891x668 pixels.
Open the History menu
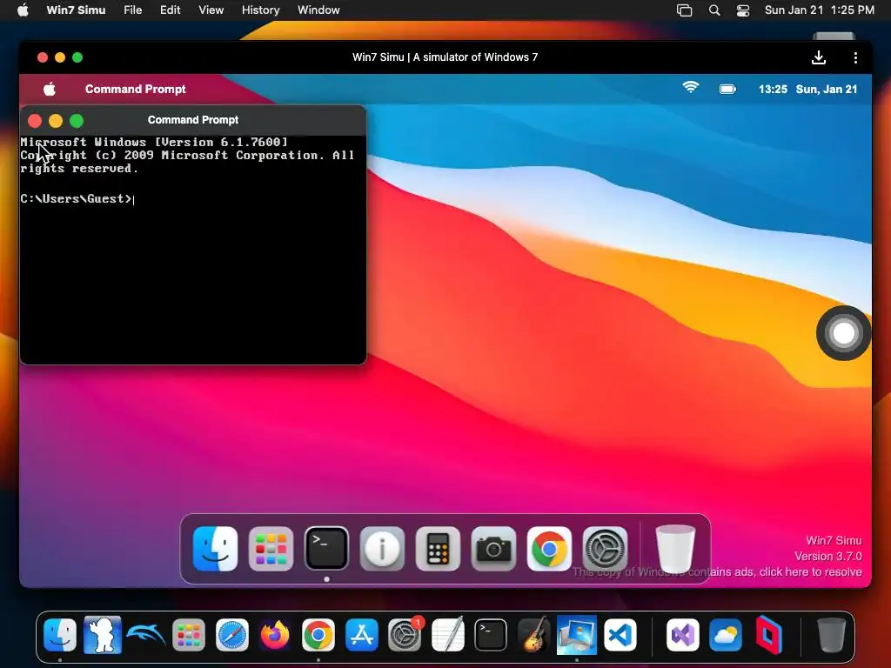click(260, 10)
